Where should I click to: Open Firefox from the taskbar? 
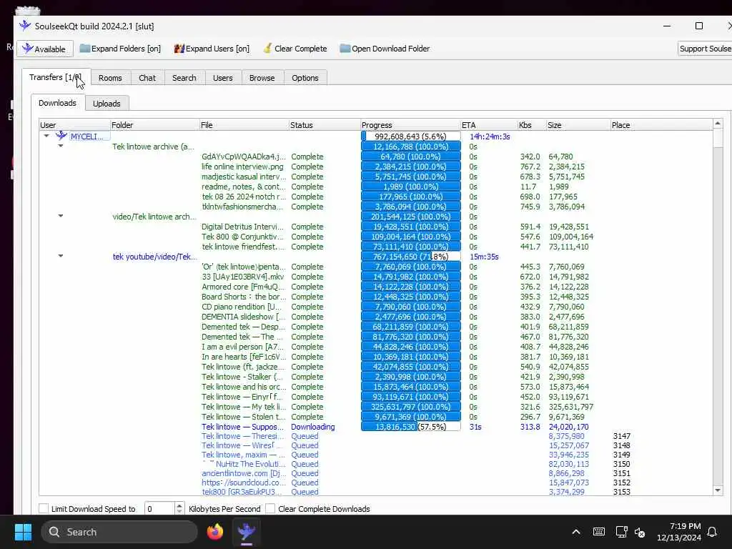click(214, 532)
